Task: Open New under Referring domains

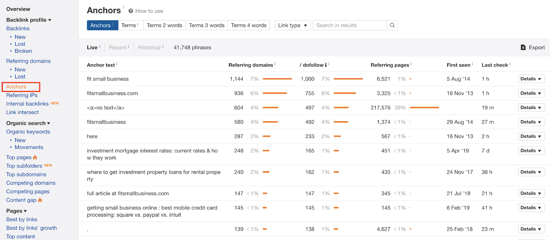Action: 20,69
